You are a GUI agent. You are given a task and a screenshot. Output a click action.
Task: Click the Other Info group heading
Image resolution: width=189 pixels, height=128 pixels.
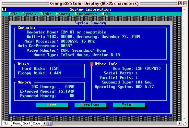point(106,64)
